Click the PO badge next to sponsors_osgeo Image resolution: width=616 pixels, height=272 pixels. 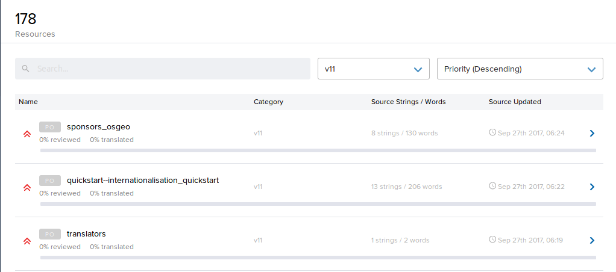pos(50,127)
